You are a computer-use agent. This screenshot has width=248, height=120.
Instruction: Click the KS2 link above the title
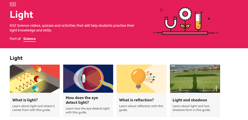pyautogui.click(x=13, y=4)
